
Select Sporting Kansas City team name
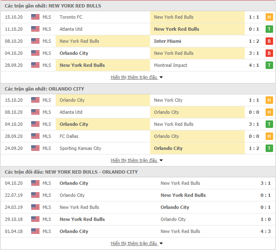[x=80, y=148]
